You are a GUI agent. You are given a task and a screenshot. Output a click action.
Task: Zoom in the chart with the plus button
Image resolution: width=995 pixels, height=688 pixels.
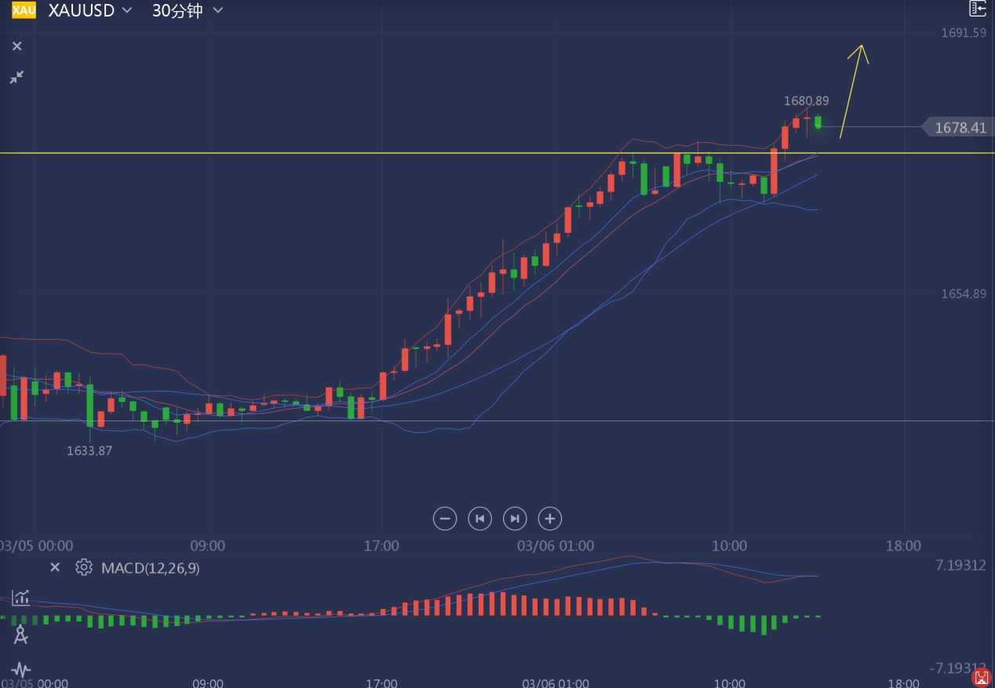(550, 519)
